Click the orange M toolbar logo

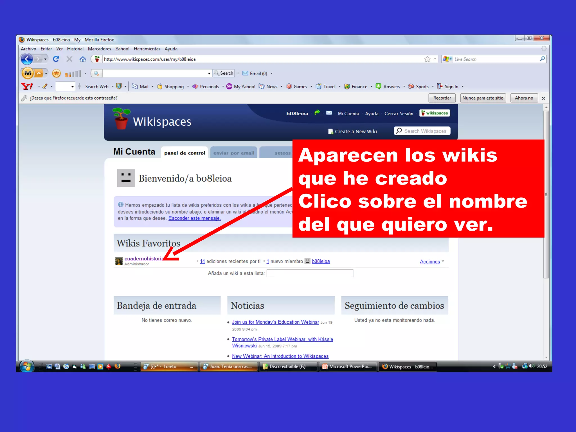[28, 73]
